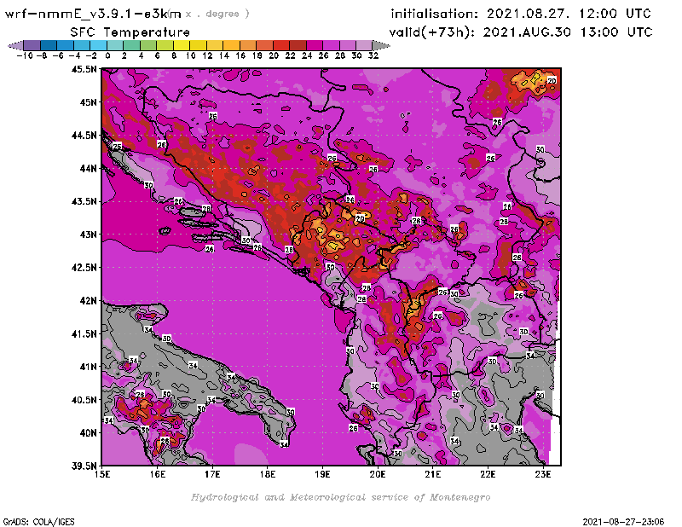Screen dimensions: 682x527
Task: Click the 44.5N latitude axis label
Action: (84, 136)
